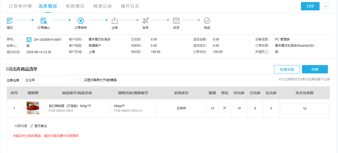Click the 设备信息 value PC 管理端

[282, 39]
